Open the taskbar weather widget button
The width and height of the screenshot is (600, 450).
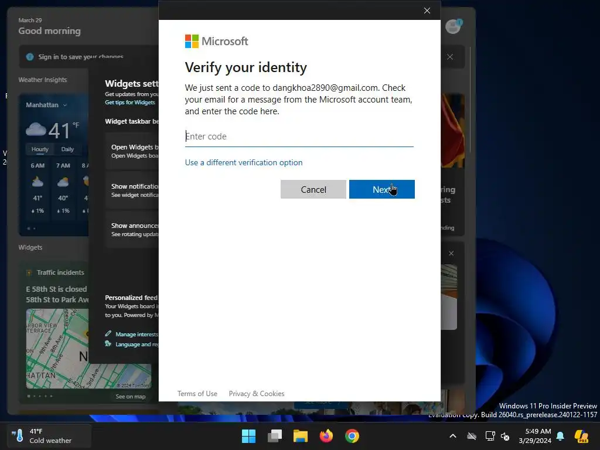click(x=49, y=436)
